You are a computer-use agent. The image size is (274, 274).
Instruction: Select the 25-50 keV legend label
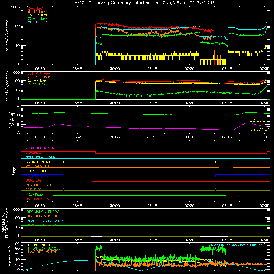tap(38, 18)
